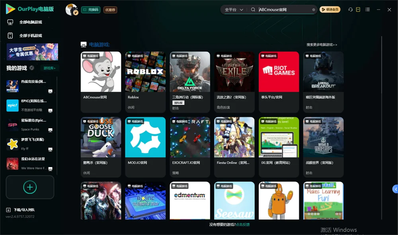Expand the blue side panel arrow

[395, 189]
